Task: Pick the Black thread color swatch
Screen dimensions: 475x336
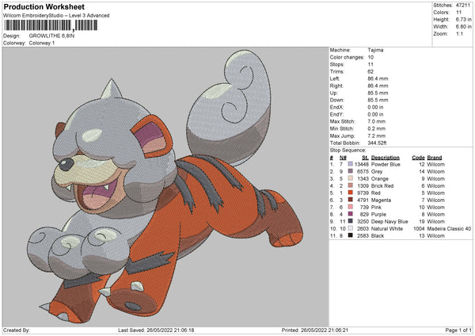Action: click(x=351, y=235)
